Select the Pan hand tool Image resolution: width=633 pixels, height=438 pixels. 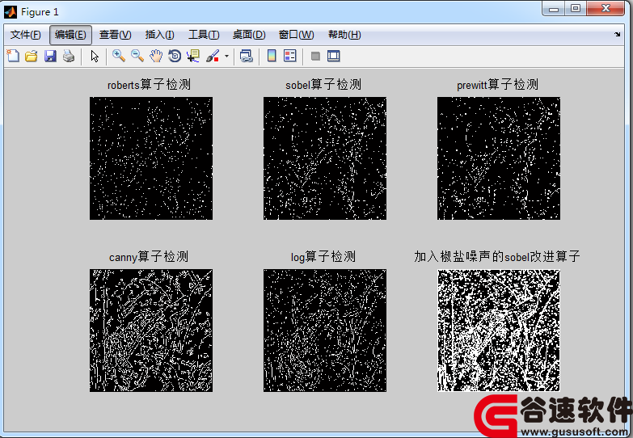pos(156,56)
